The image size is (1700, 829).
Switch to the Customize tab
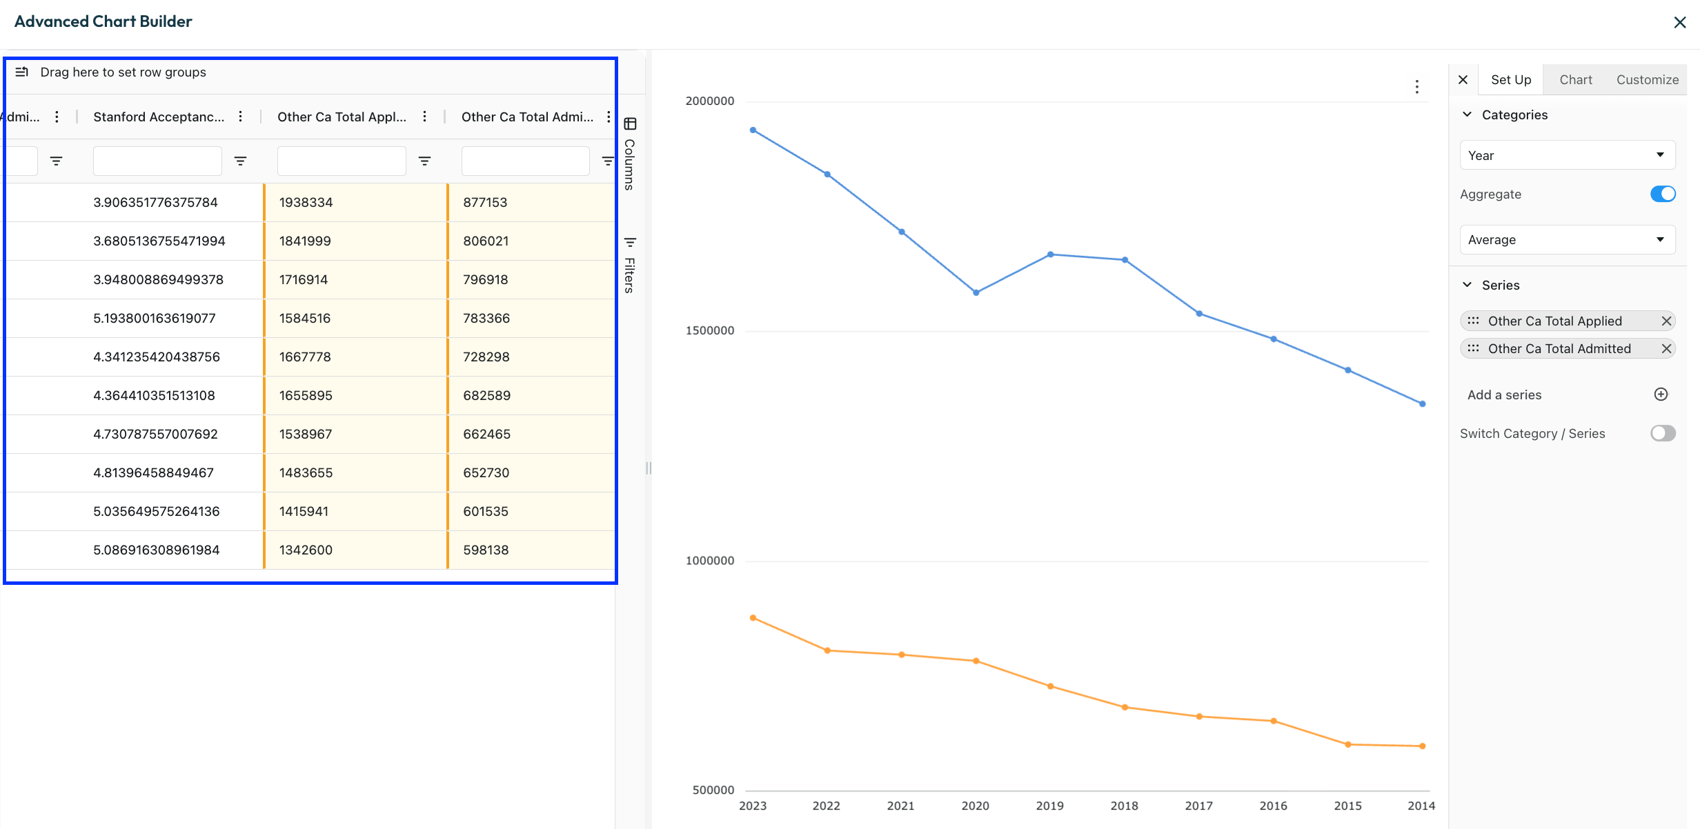pos(1647,79)
